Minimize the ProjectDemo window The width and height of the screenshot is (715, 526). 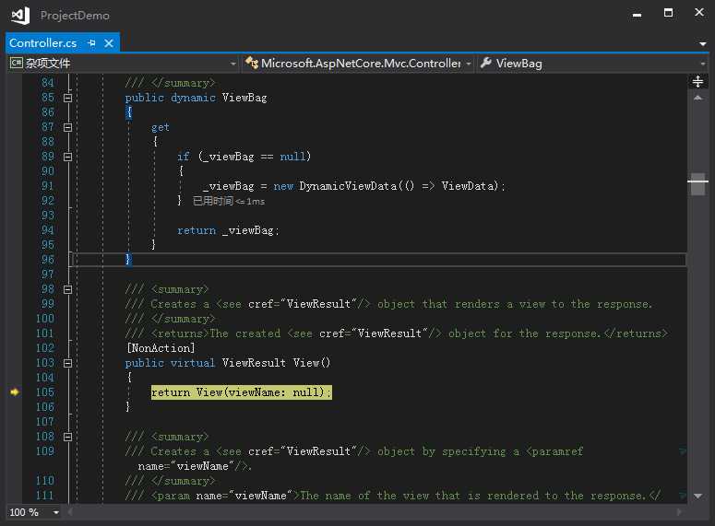(637, 14)
